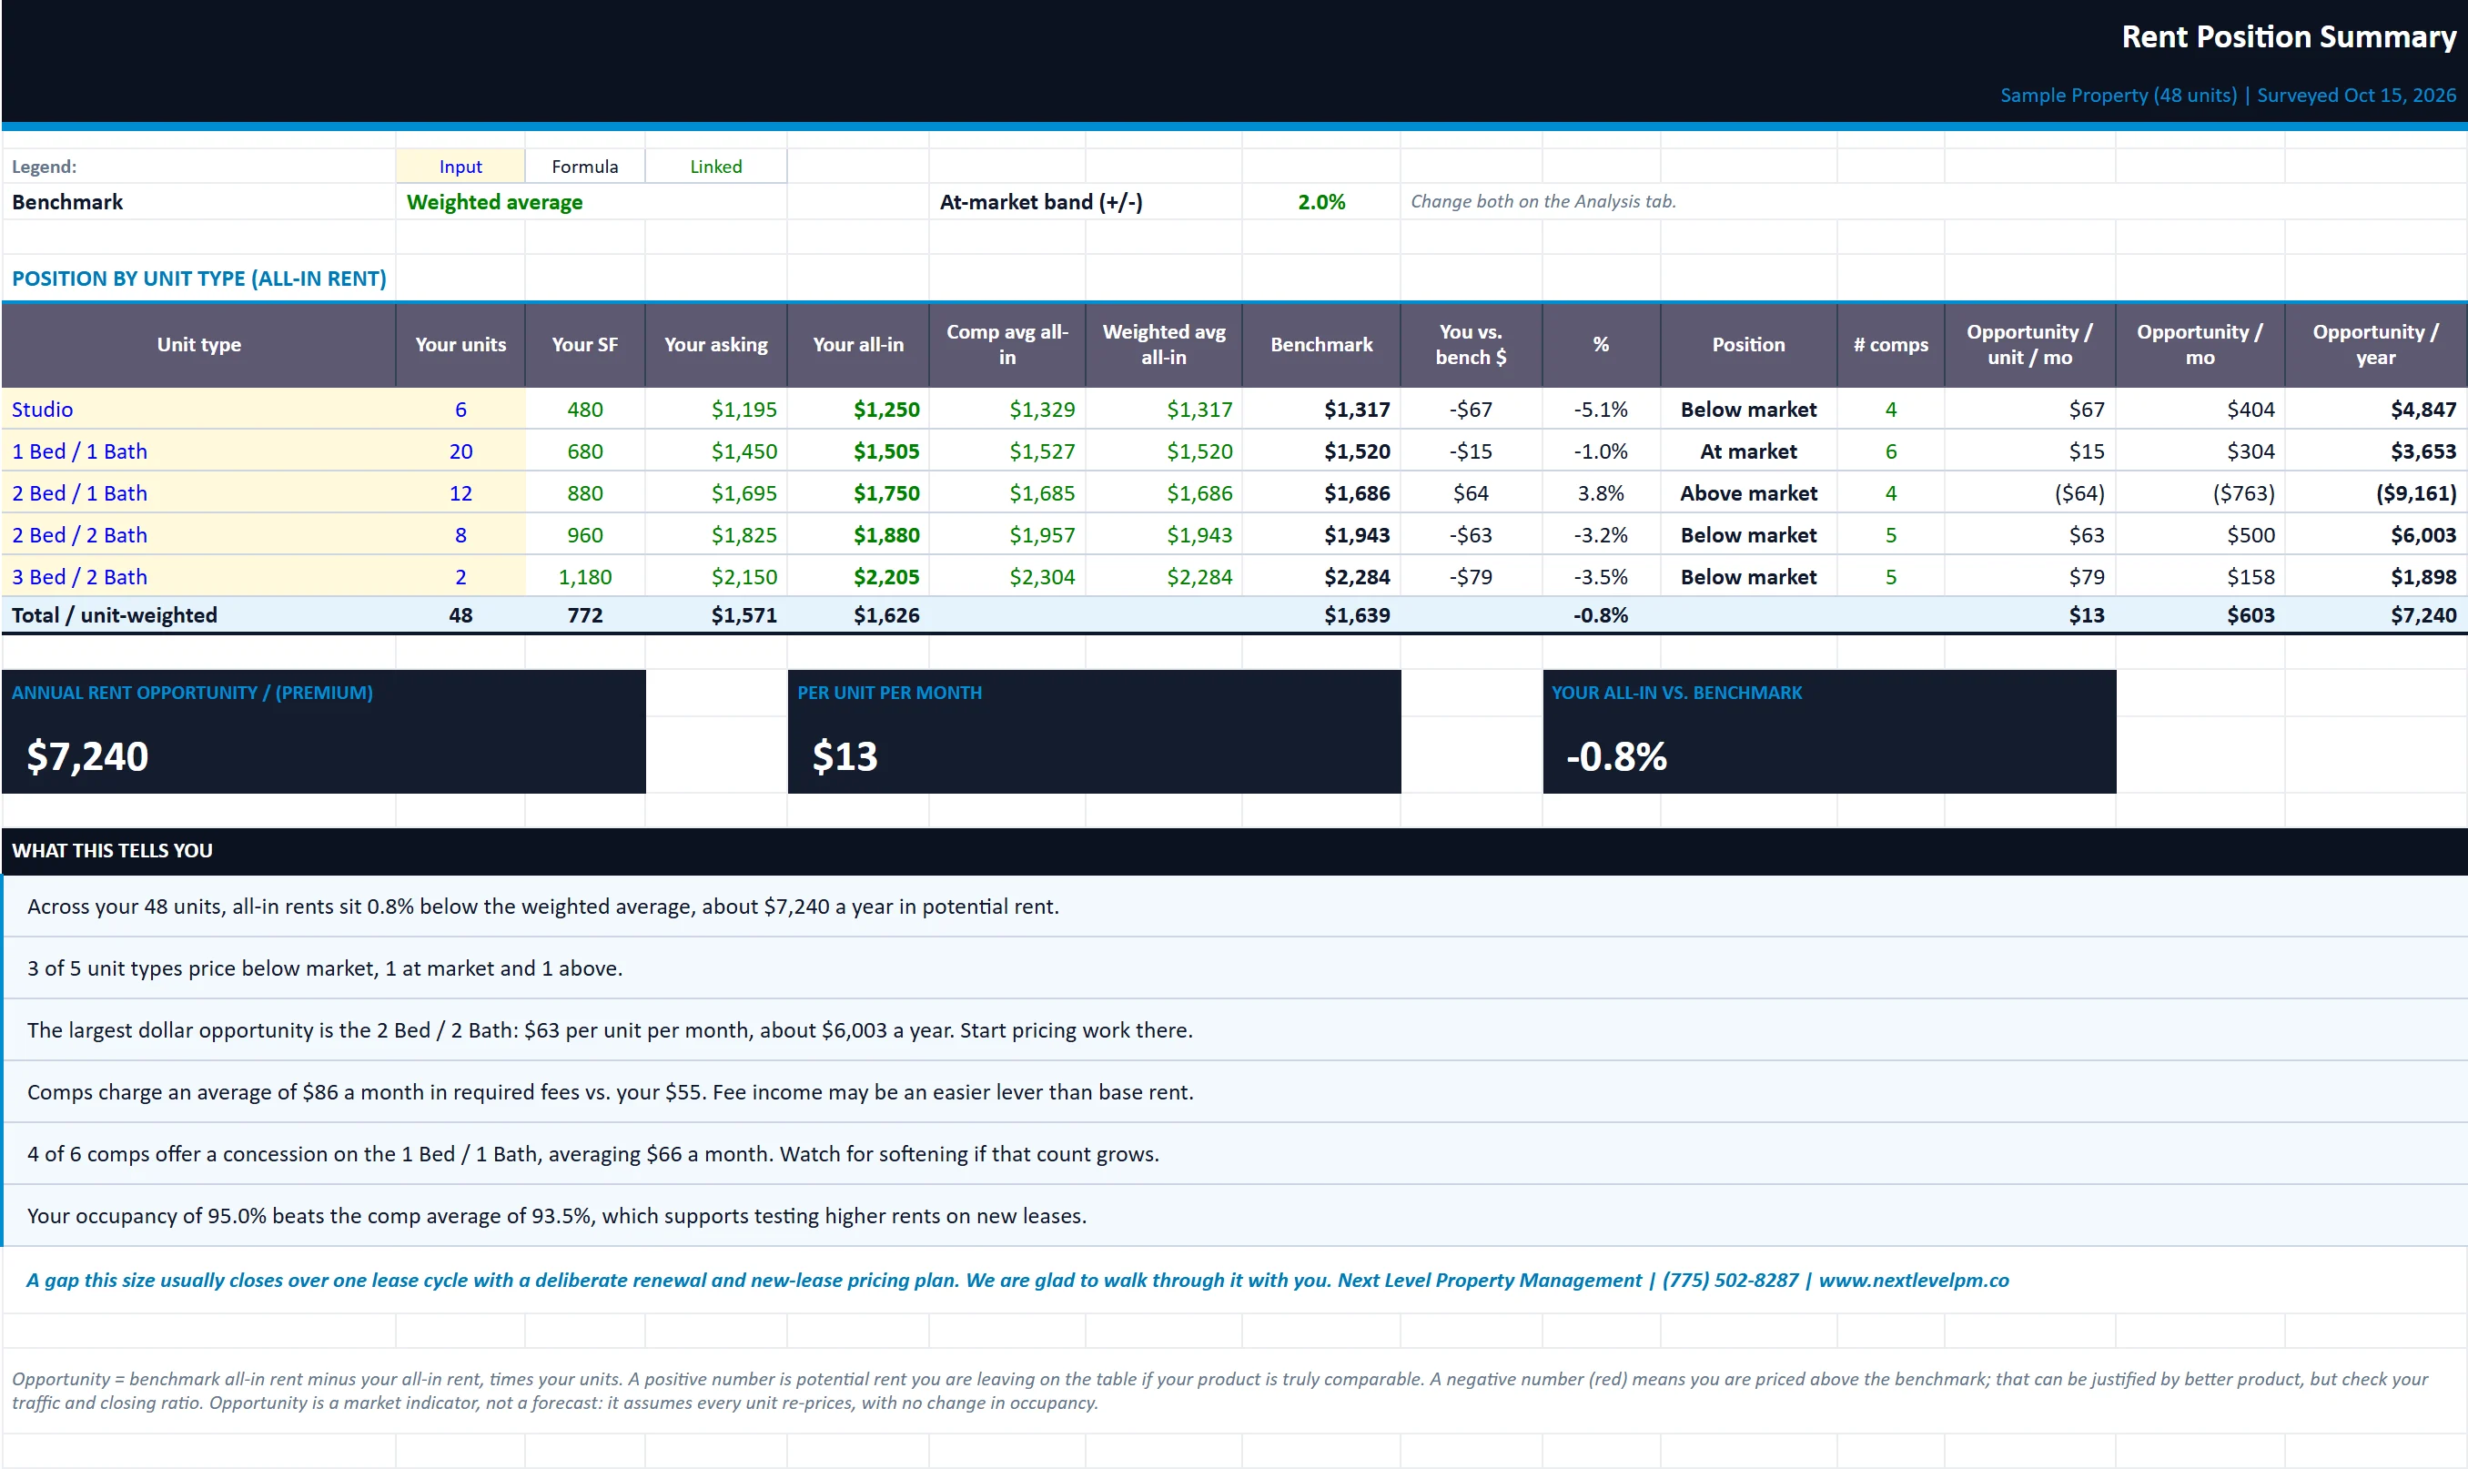Click the Next Level Property Management contact line
2468x1469 pixels.
(1017, 1280)
